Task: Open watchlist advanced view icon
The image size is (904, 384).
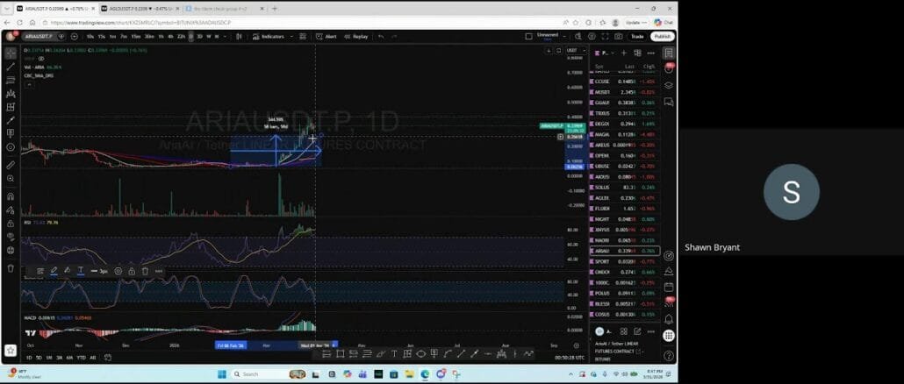Action: tap(638, 53)
